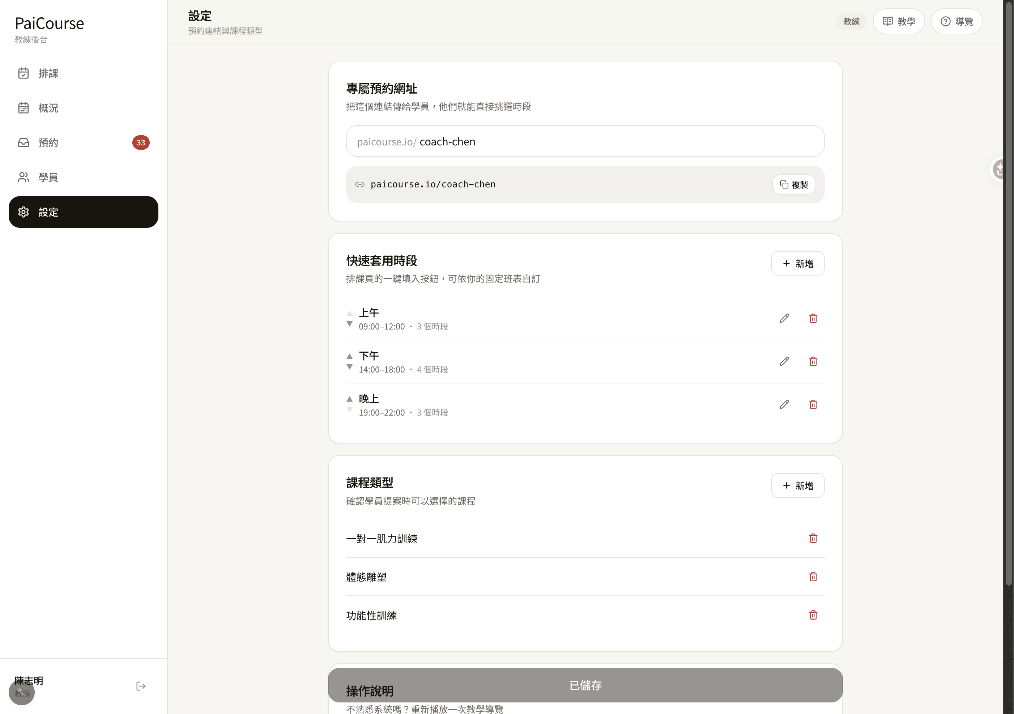The image size is (1014, 714).
Task: Delete the 一對一肌力訓練 course type
Action: click(x=813, y=538)
